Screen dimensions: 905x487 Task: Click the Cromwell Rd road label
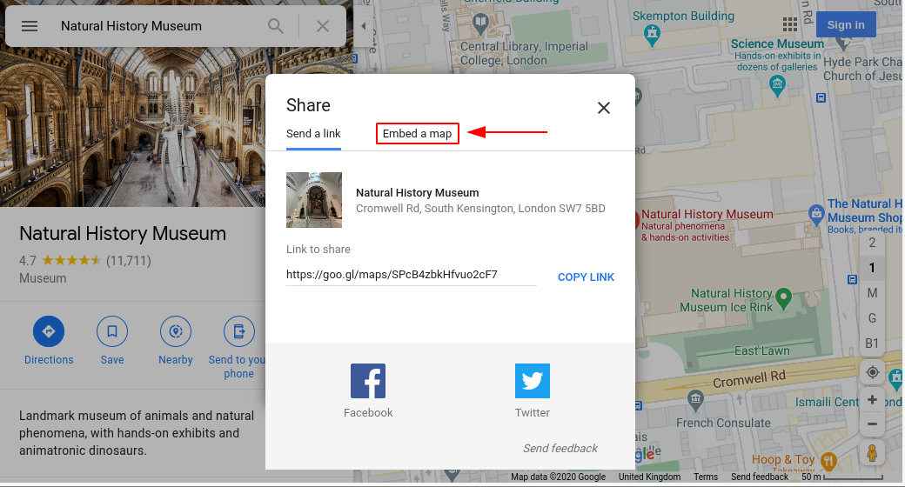tap(749, 379)
